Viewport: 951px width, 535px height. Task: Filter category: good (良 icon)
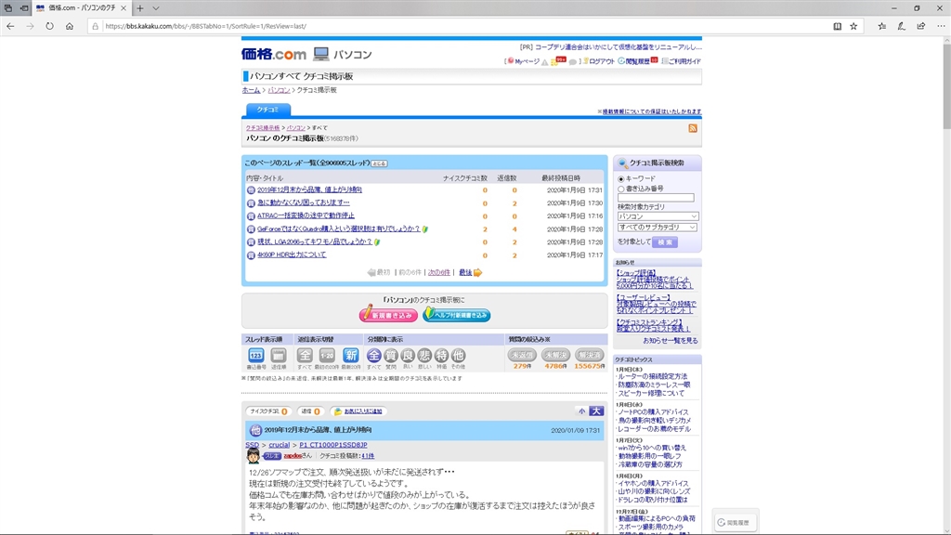tap(408, 356)
